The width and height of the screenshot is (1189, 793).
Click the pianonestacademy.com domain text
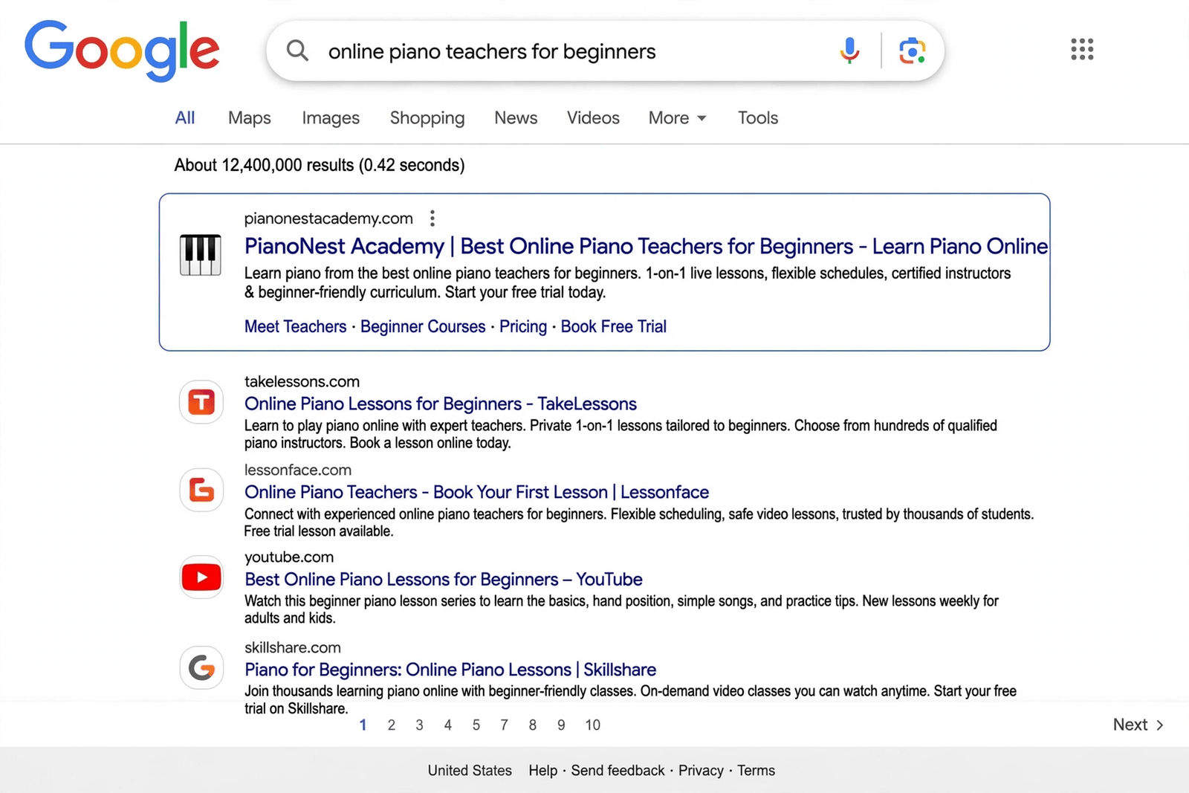coord(328,219)
